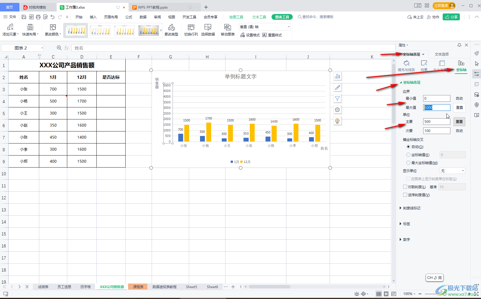Click the insert function fx icon
481x299 pixels.
(67, 48)
